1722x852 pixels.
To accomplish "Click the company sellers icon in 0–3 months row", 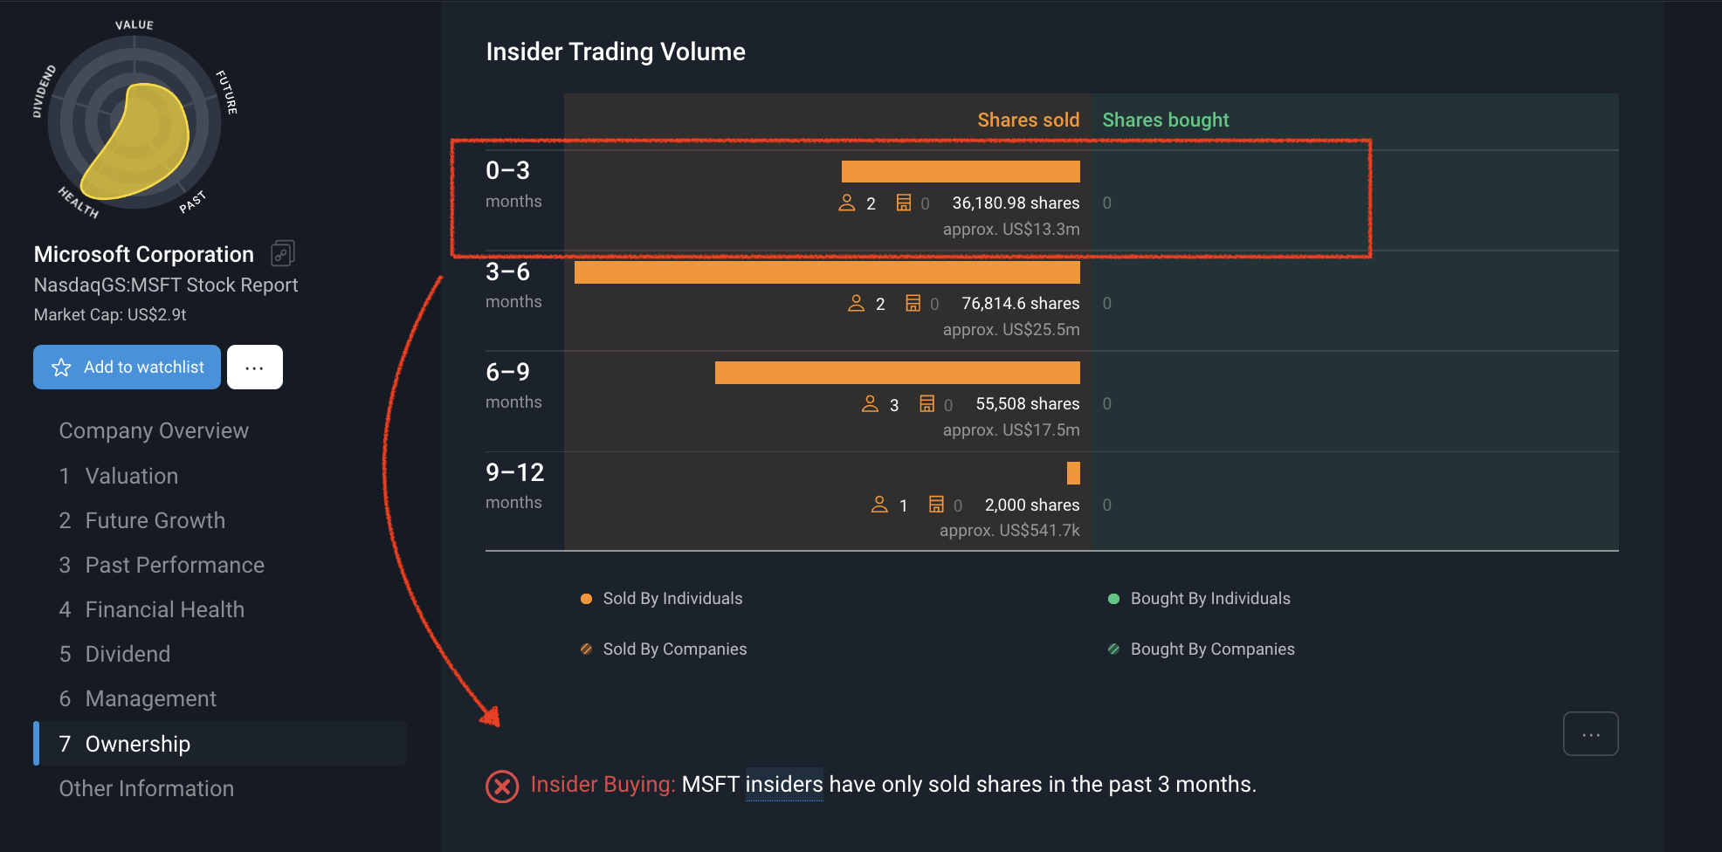I will pos(904,203).
